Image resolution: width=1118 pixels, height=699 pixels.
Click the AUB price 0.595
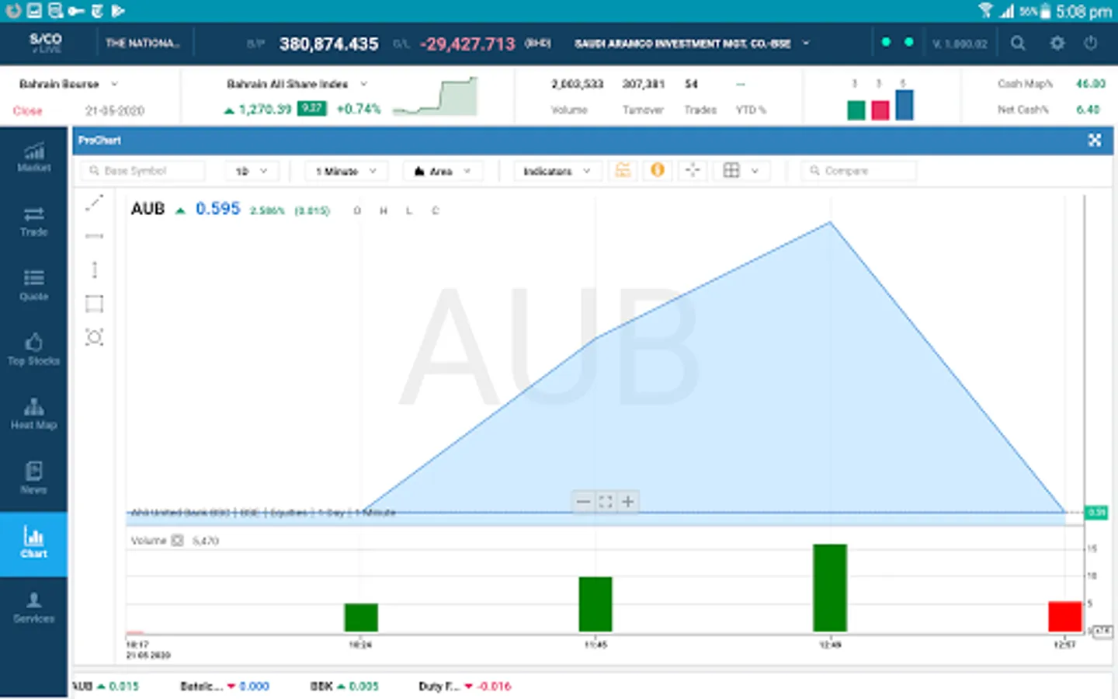tap(217, 209)
